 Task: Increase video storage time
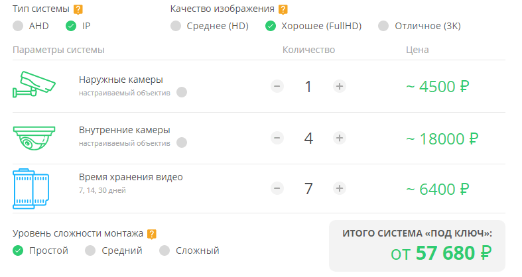pyautogui.click(x=339, y=188)
